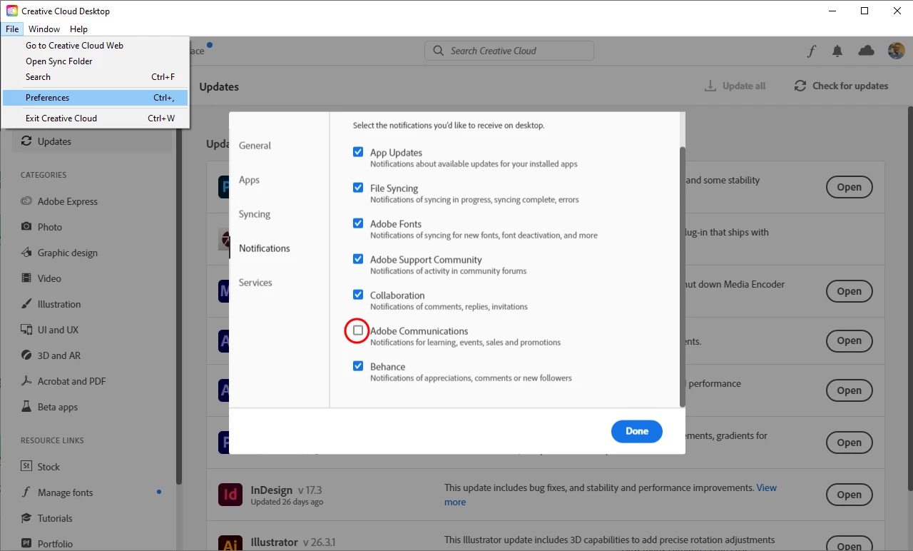This screenshot has height=551, width=913.
Task: Click the Stock resource link icon
Action: (26, 467)
